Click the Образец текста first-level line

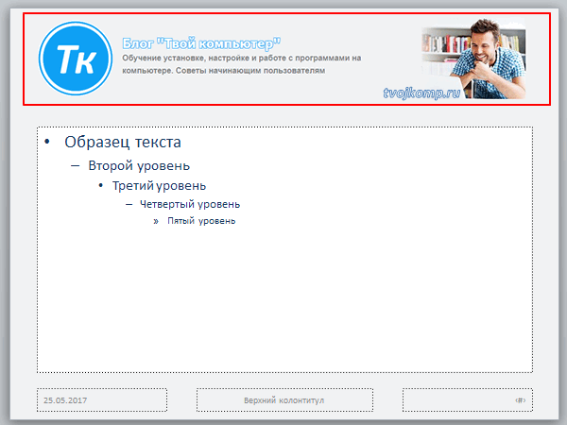[123, 142]
